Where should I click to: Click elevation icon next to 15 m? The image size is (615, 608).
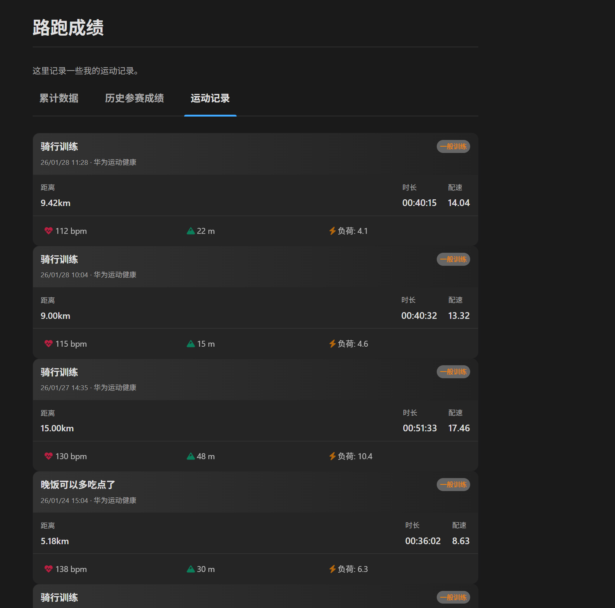click(x=191, y=344)
